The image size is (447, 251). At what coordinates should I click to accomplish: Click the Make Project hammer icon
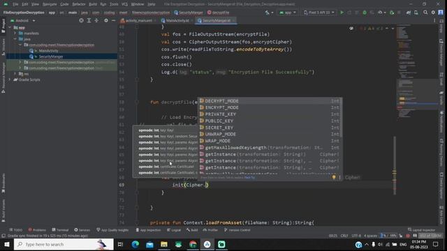click(x=267, y=13)
